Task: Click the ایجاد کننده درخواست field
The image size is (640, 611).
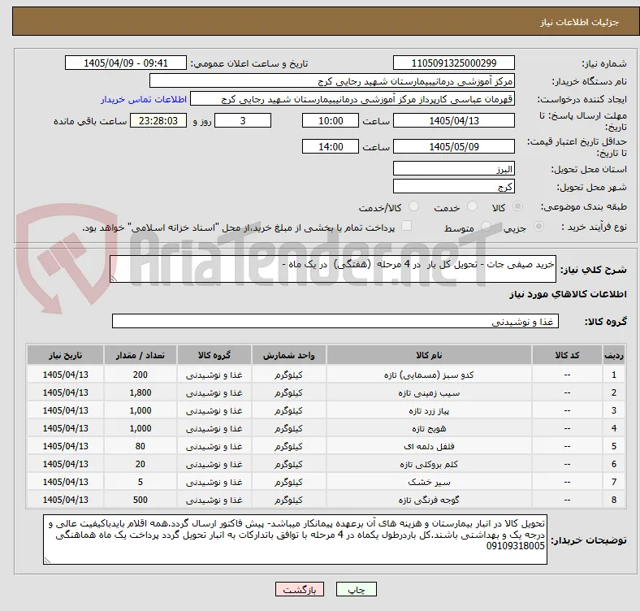Action: coord(352,99)
